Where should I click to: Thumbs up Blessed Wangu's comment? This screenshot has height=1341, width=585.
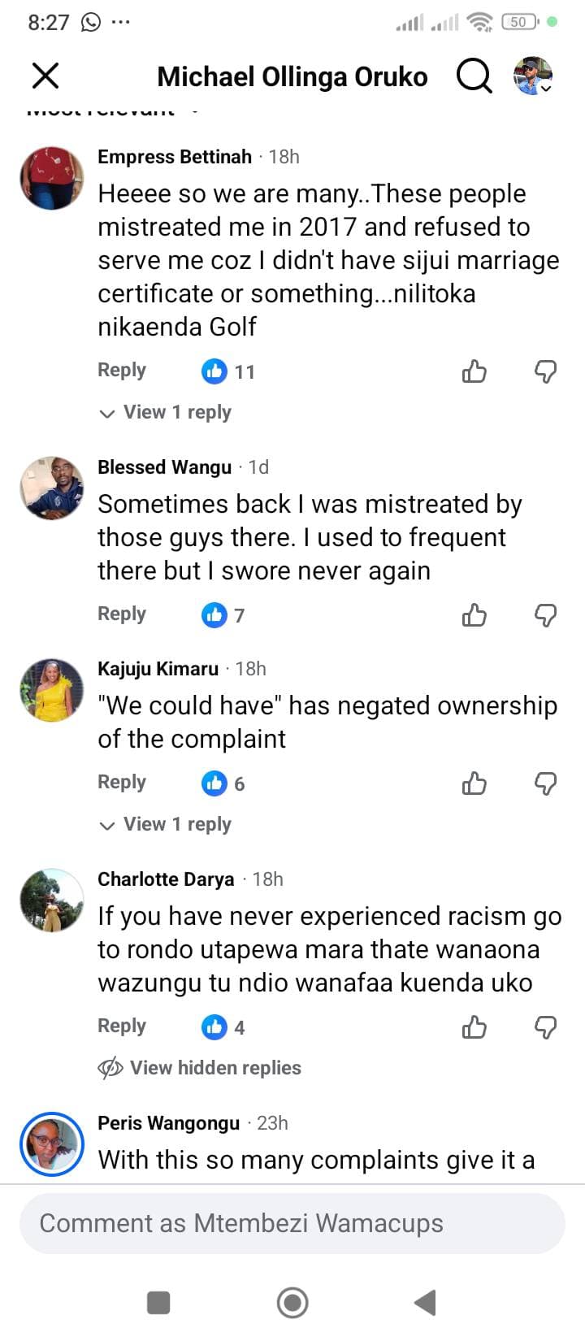tap(474, 615)
